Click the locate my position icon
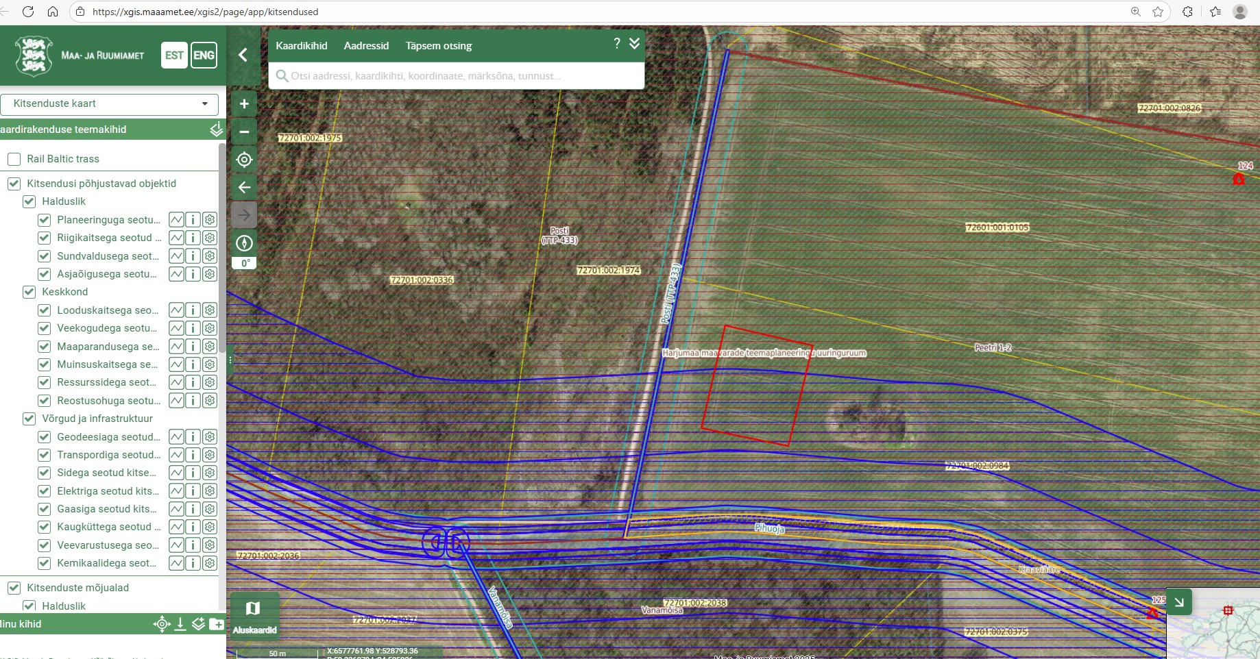Screen dimensions: 1260x659 tap(244, 160)
